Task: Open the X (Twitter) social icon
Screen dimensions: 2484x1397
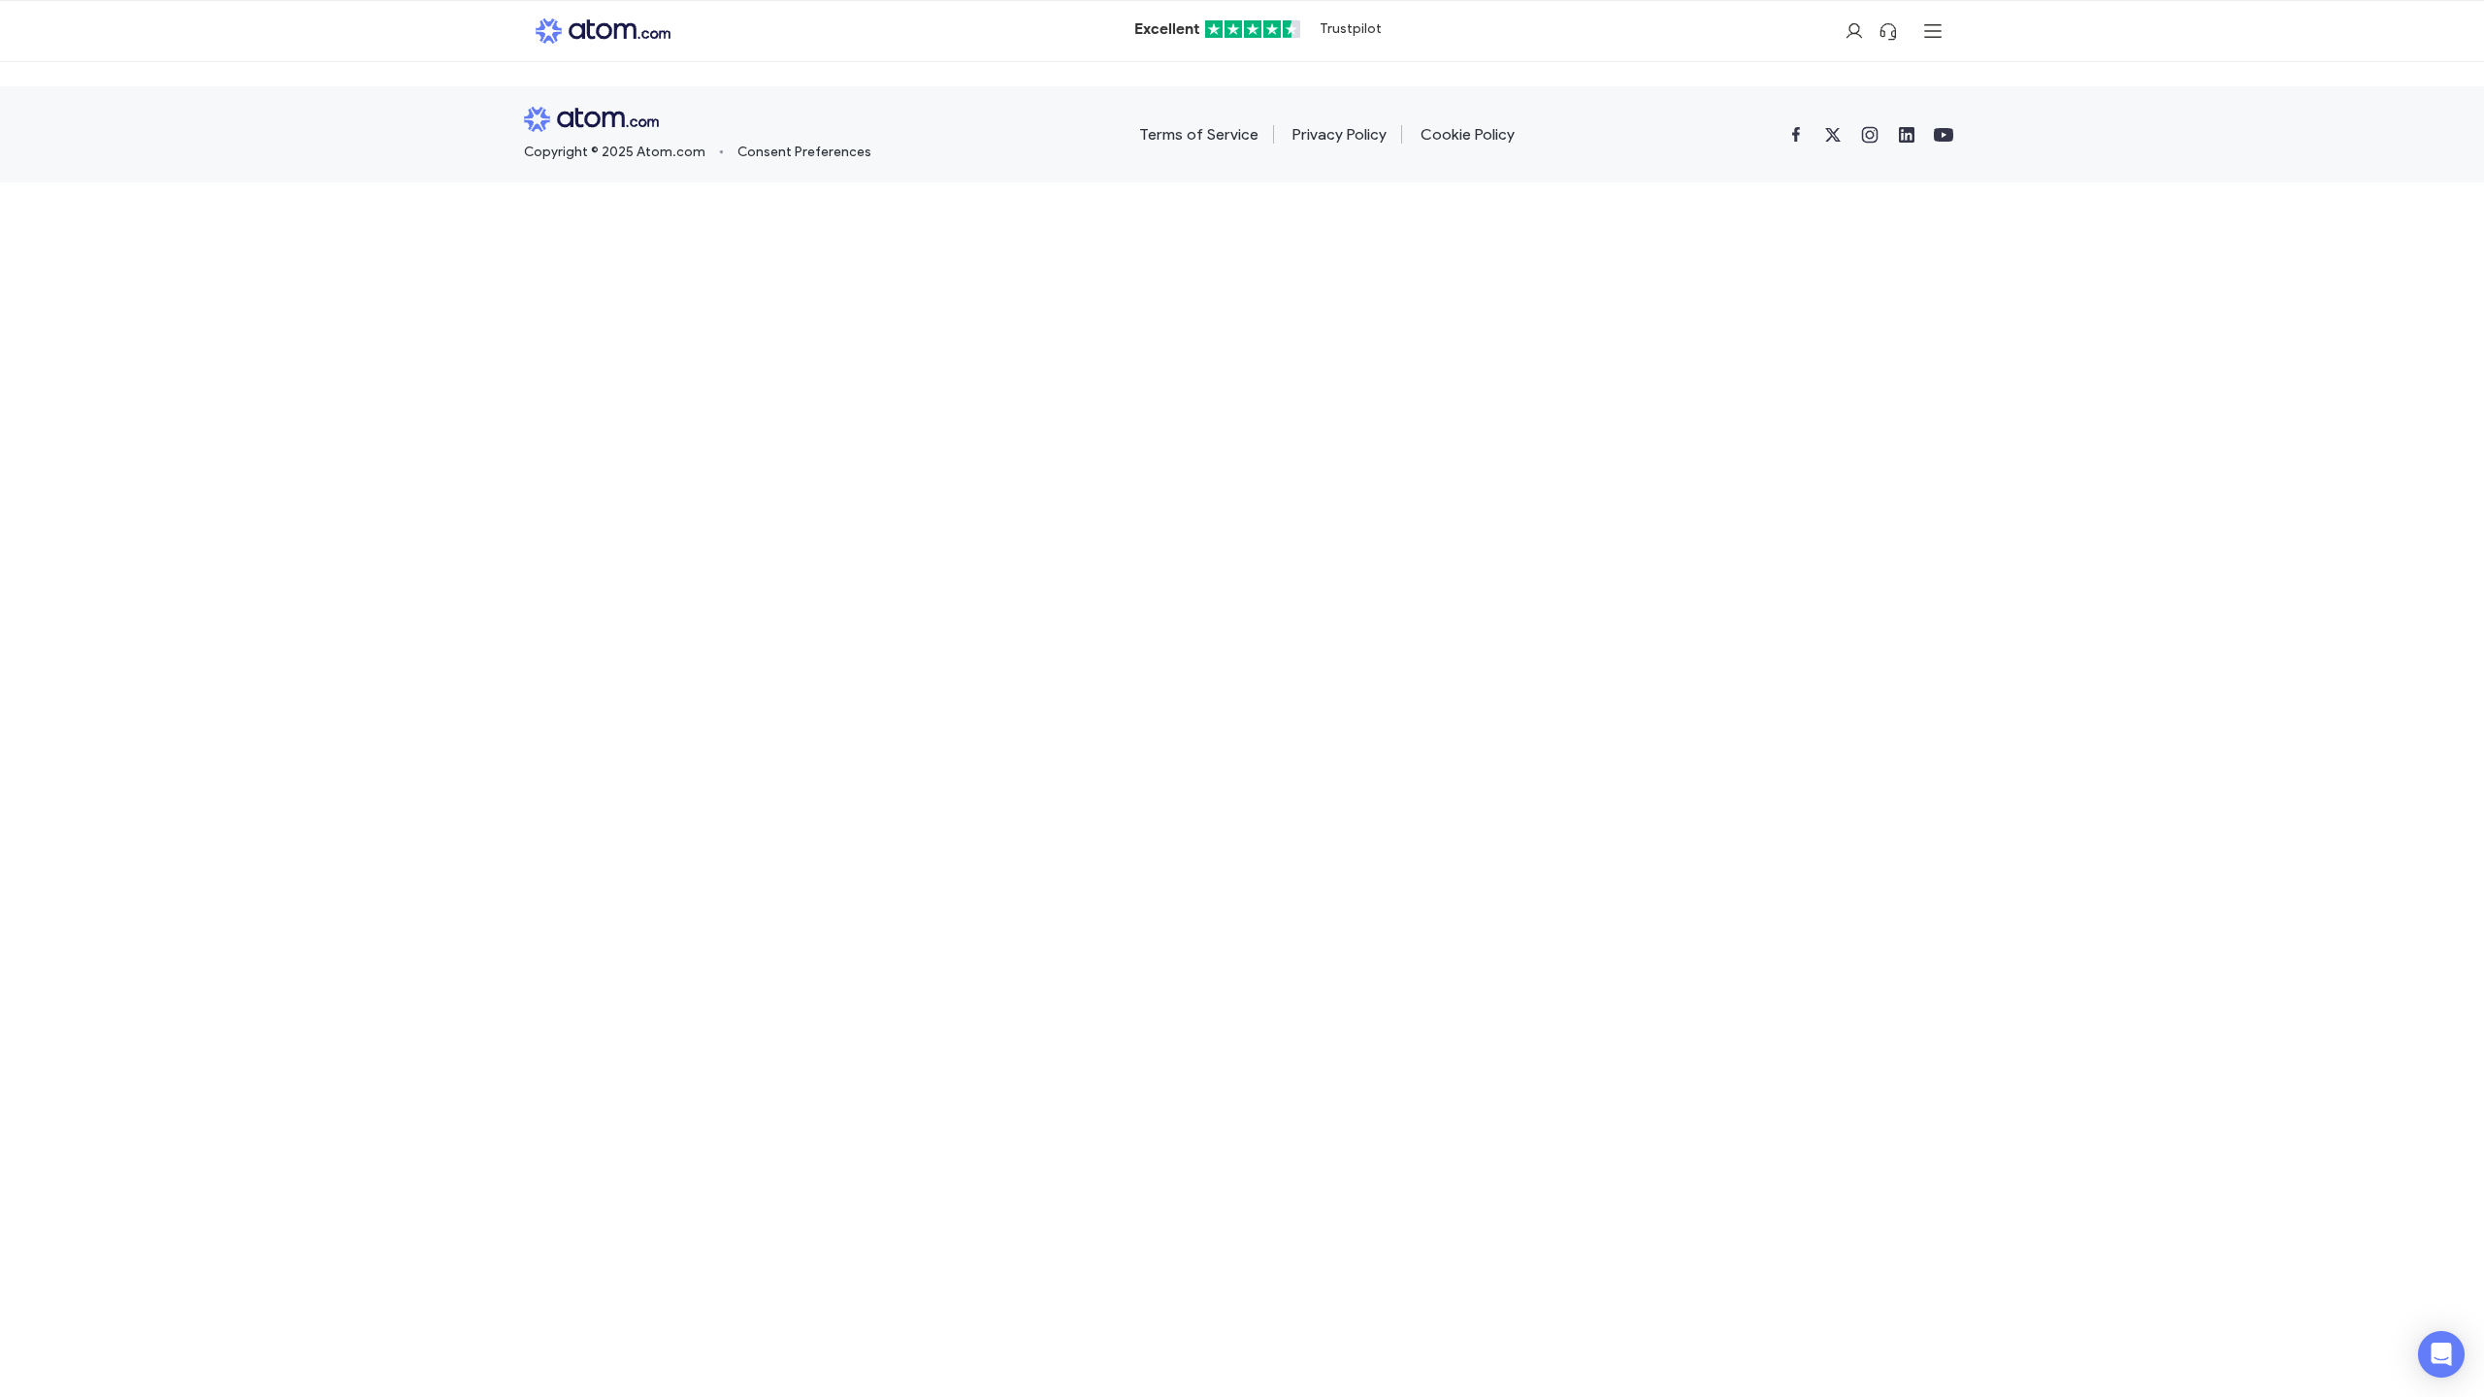Action: point(1833,135)
